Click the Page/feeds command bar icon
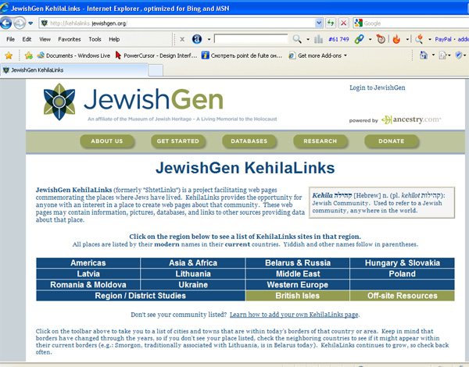469x367 pixels. click(x=443, y=55)
